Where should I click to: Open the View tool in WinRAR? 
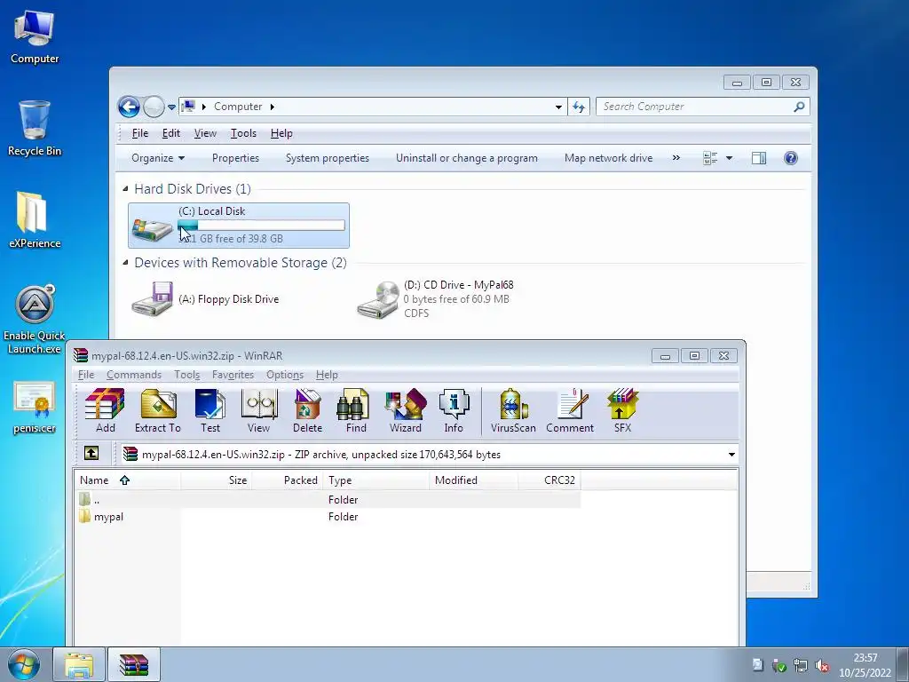(258, 410)
